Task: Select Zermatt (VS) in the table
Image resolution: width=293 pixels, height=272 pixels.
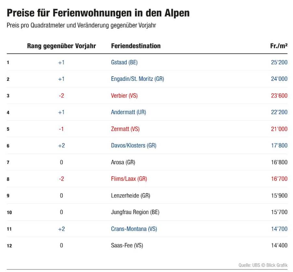Action: (x=125, y=129)
